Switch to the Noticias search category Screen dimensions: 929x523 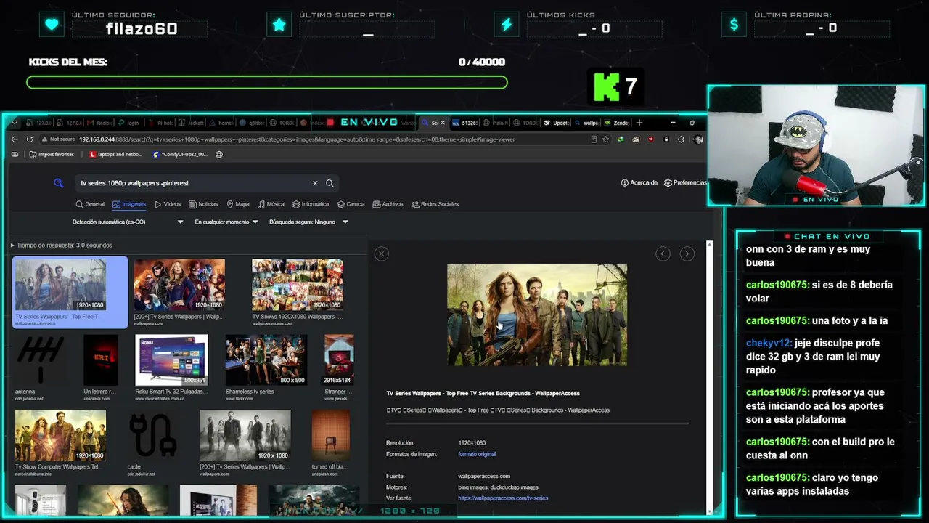pos(203,204)
